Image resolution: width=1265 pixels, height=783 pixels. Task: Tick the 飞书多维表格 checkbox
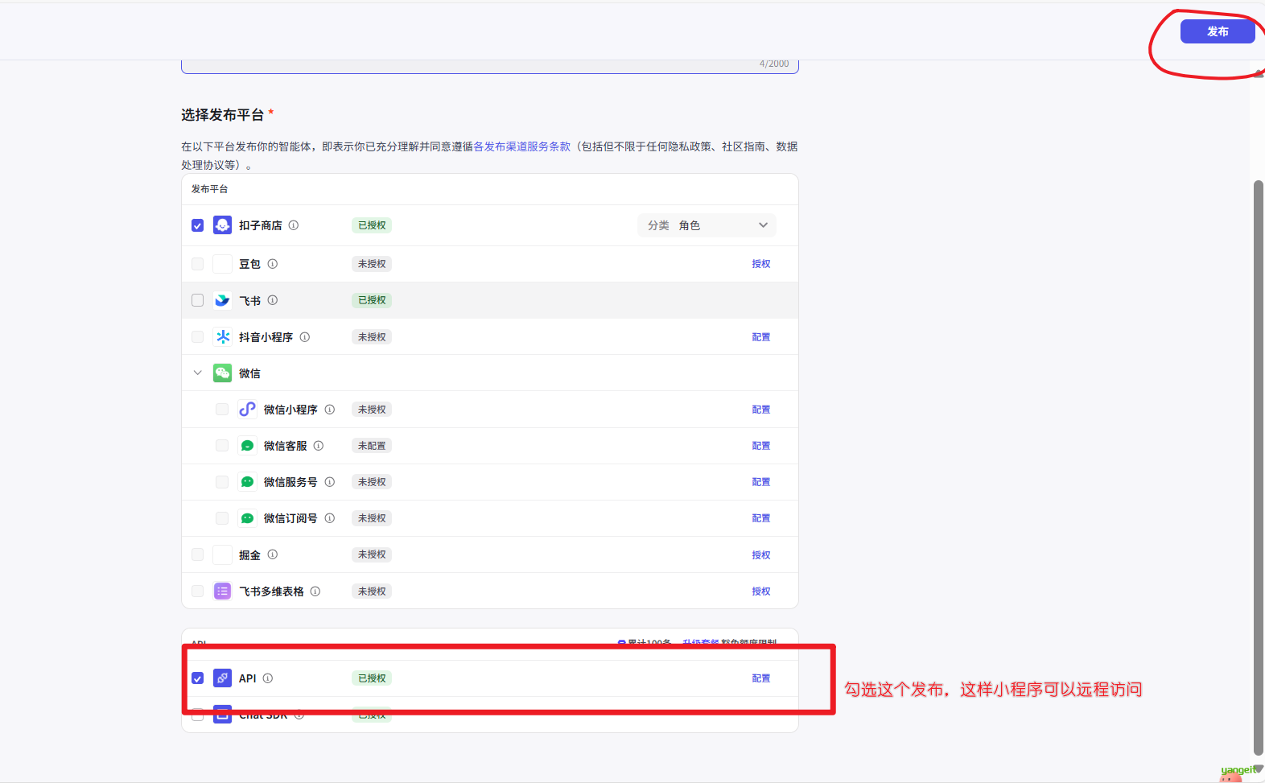(197, 591)
